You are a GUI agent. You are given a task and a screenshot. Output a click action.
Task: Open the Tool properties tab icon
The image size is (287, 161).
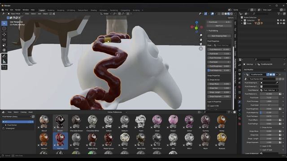(x=239, y=65)
